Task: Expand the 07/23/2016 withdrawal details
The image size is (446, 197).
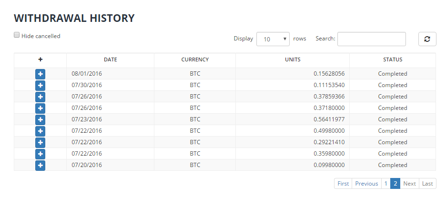Action: click(41, 119)
